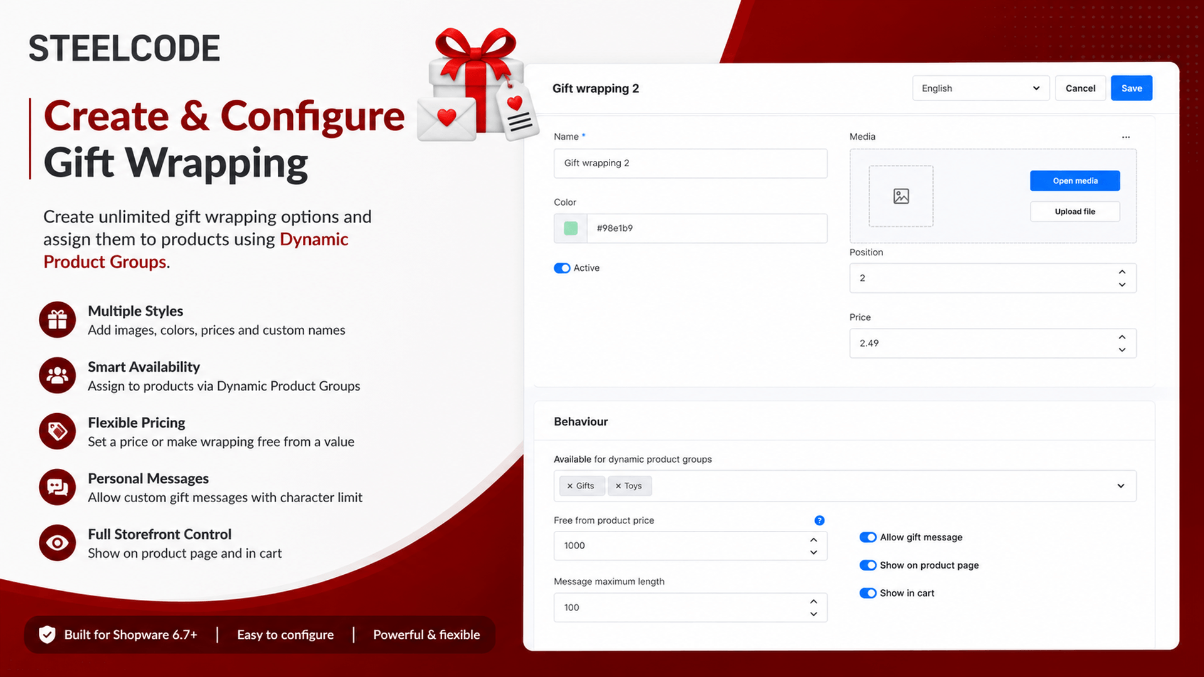The height and width of the screenshot is (677, 1204).
Task: Toggle Allow gift message switch
Action: click(868, 537)
